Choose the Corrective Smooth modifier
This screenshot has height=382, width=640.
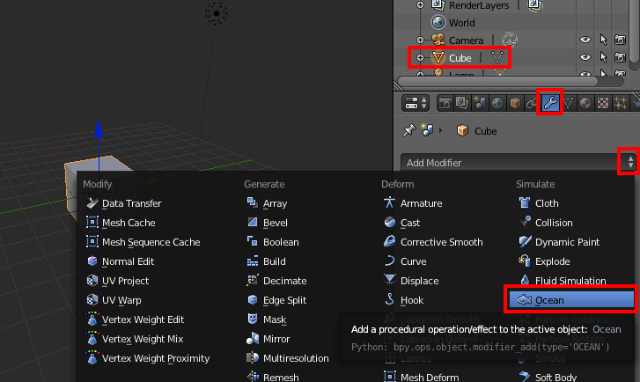(441, 241)
